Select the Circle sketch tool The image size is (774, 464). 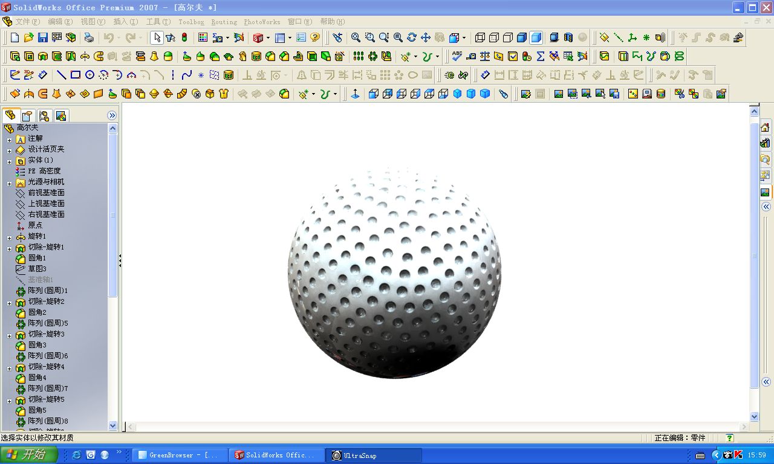(x=89, y=76)
